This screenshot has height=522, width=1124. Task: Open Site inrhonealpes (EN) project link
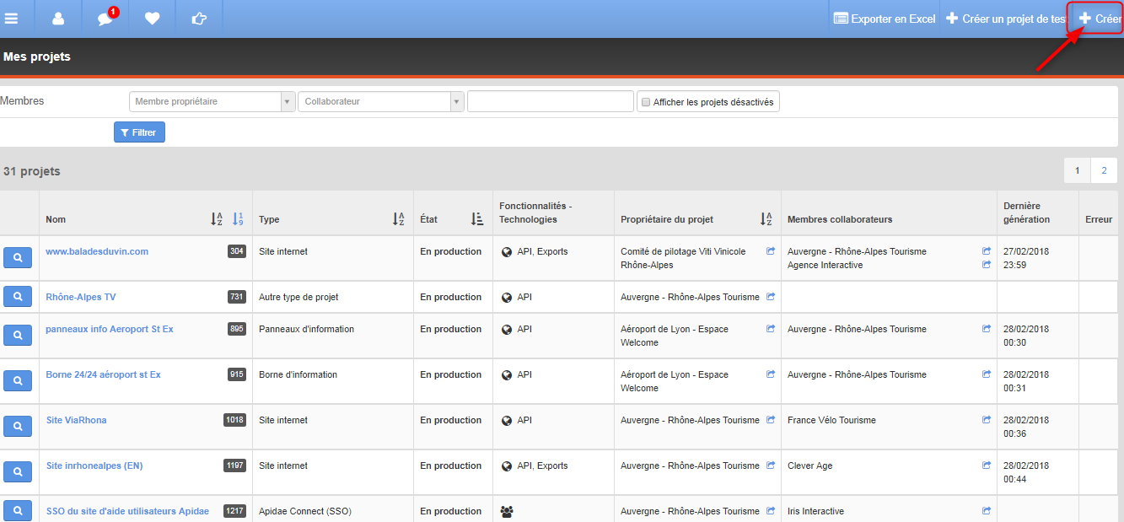point(94,465)
